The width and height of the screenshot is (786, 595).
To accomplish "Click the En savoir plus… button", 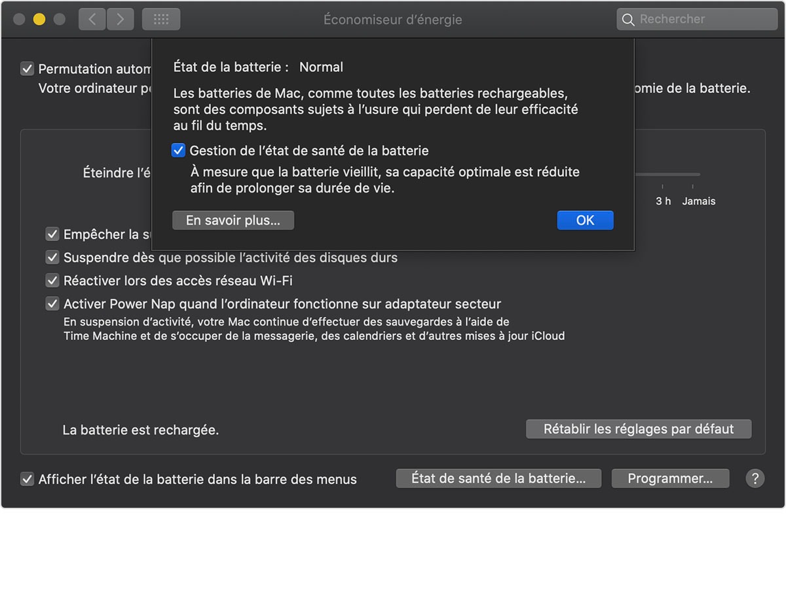I will point(233,220).
